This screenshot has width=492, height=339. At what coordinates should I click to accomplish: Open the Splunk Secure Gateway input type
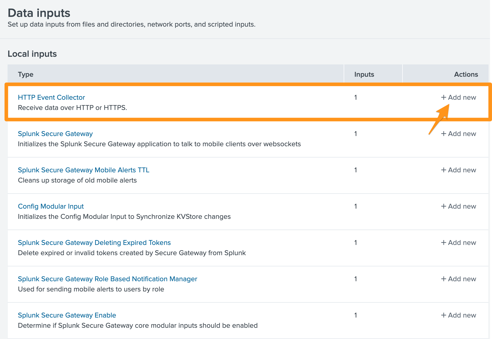(55, 134)
